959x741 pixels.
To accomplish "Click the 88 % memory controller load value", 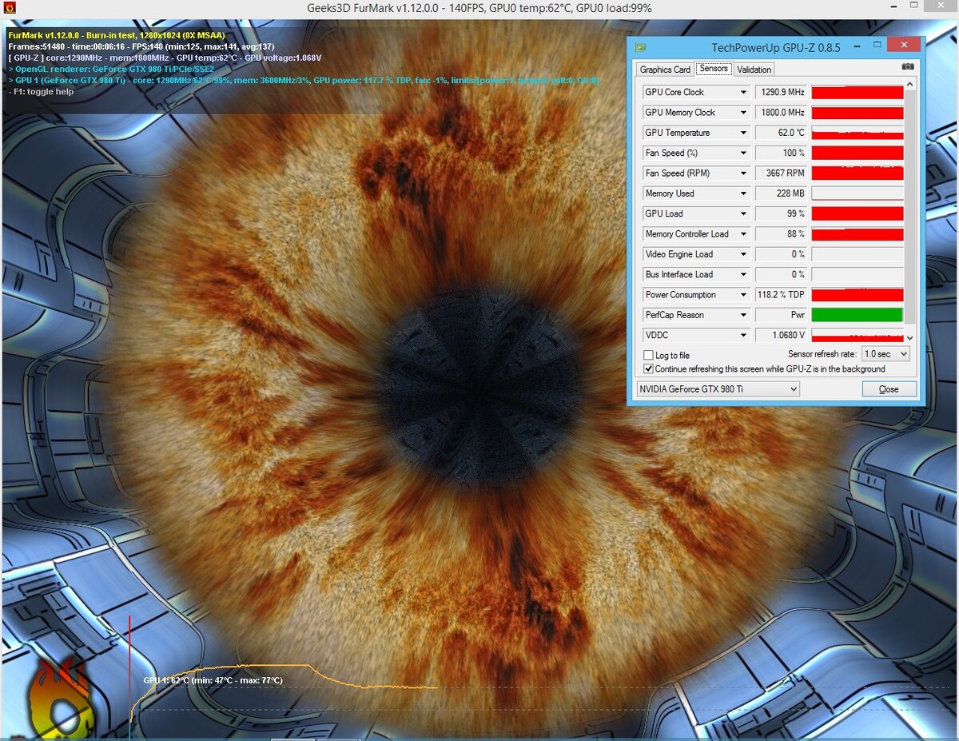I will [x=781, y=234].
